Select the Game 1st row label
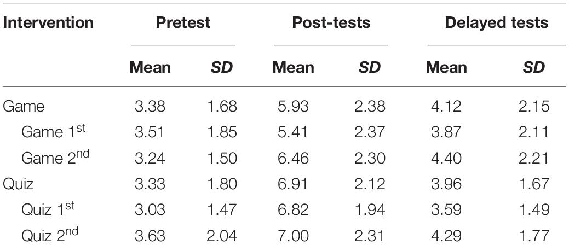Screen dimensions: 569x245 click(x=54, y=132)
